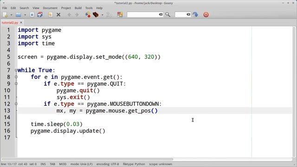This screenshot has height=167, width=297.
Task: Open the Search menu
Action: click(24, 8)
